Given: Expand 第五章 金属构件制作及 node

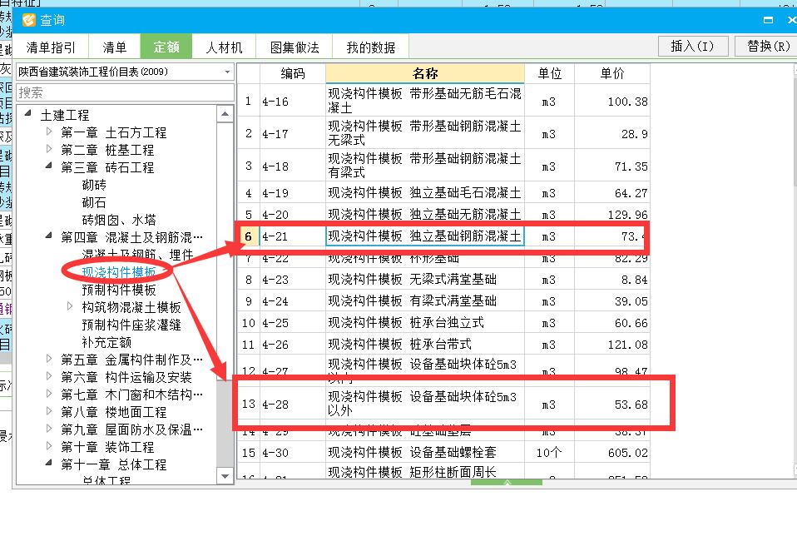Looking at the screenshot, I should pyautogui.click(x=49, y=359).
